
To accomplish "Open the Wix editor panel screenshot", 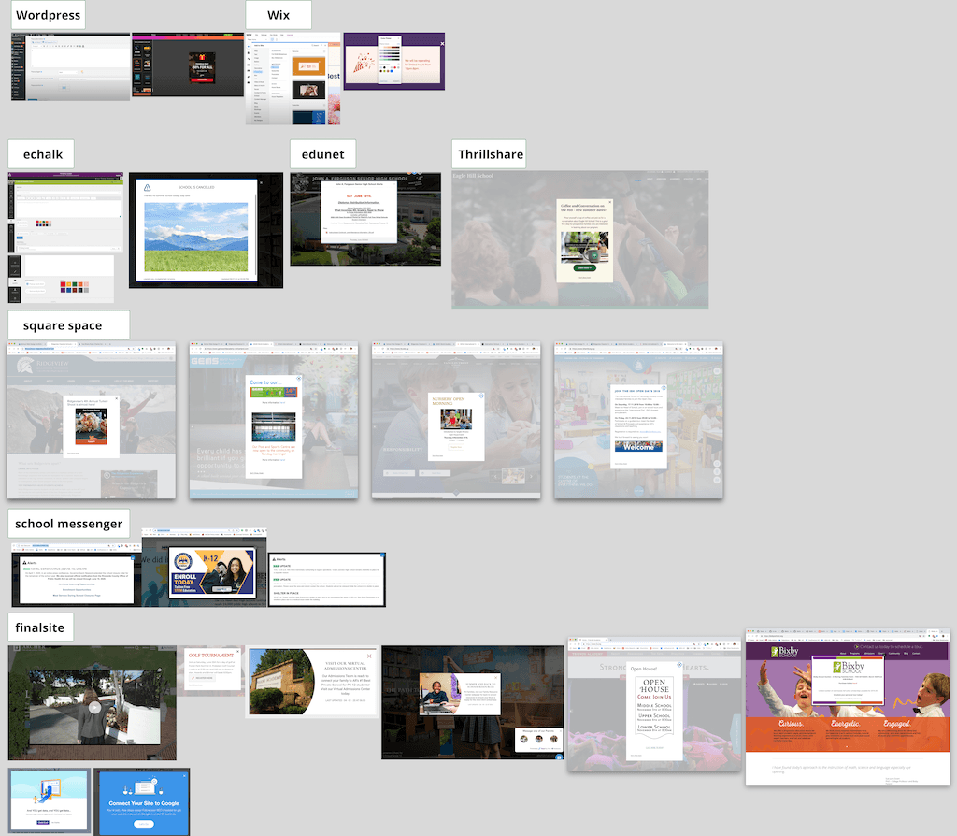I will point(293,79).
